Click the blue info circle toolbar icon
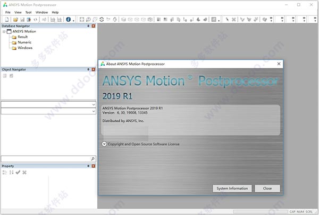The image size is (319, 215). [x=69, y=20]
